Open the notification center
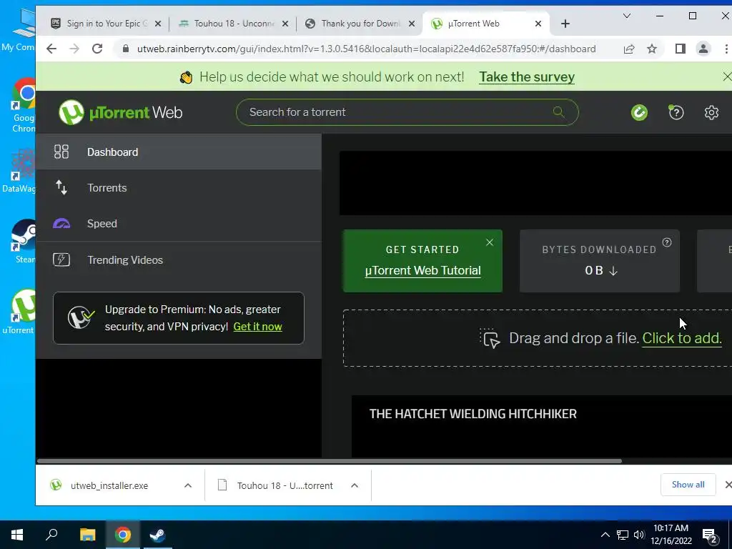Image resolution: width=732 pixels, height=549 pixels. pos(711,536)
